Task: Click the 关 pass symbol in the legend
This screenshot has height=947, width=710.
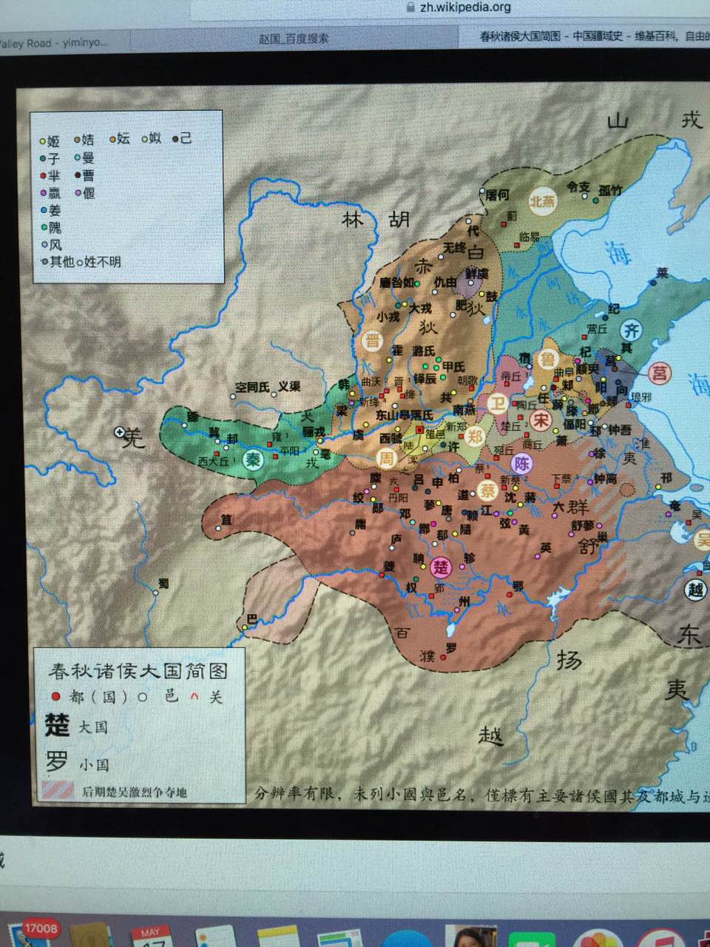Action: pyautogui.click(x=195, y=696)
